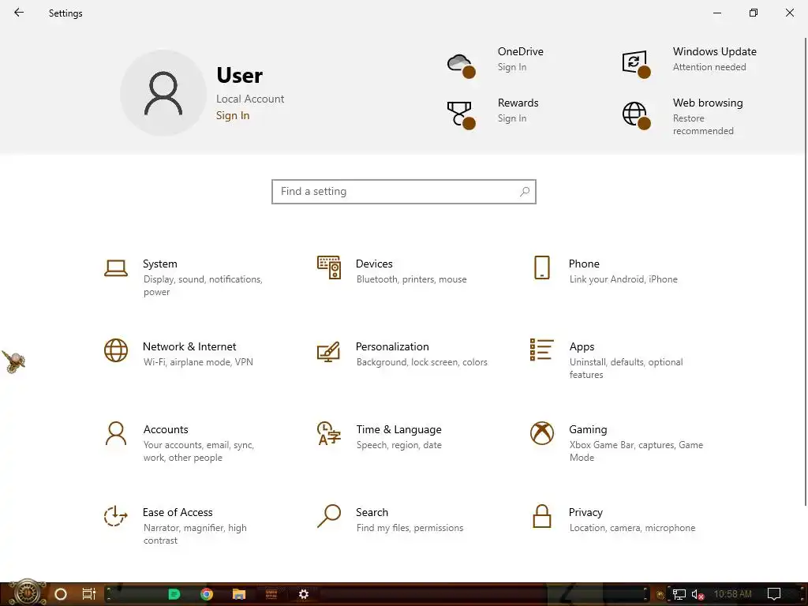808x606 pixels.
Task: Click the desktop bee widget icon
Action: (14, 361)
